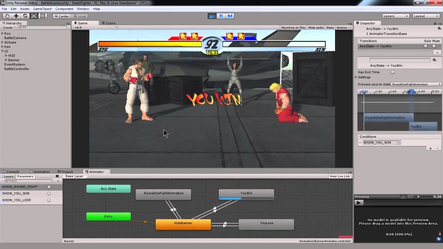
Task: Click the transition name input field
Action: tap(400, 60)
